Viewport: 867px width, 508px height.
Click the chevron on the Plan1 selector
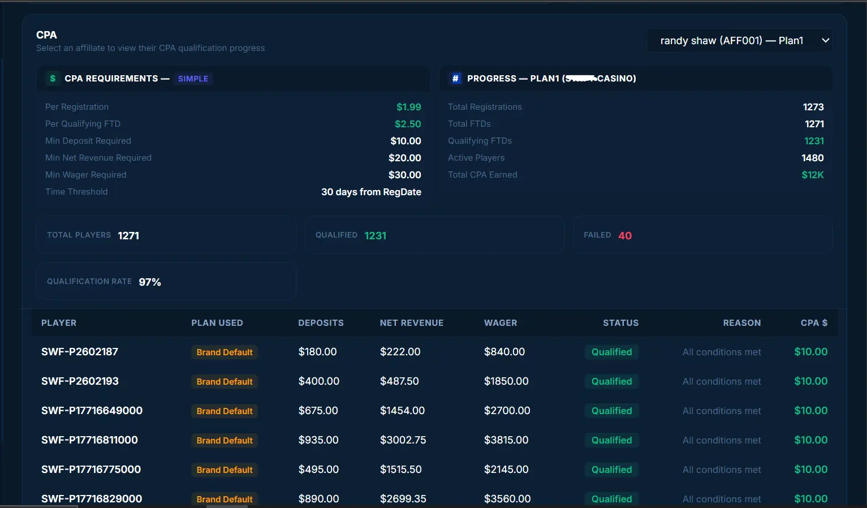825,40
